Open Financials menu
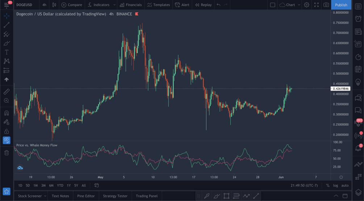Screen dimensions: 364x201 131,5
